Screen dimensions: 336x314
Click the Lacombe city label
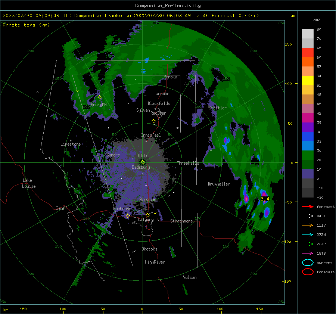point(161,94)
